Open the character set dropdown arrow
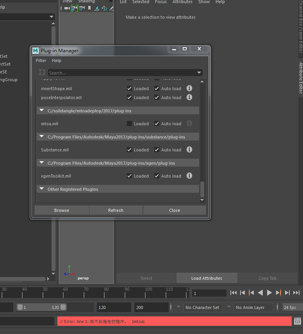This screenshot has width=303, height=334. pyautogui.click(x=178, y=307)
